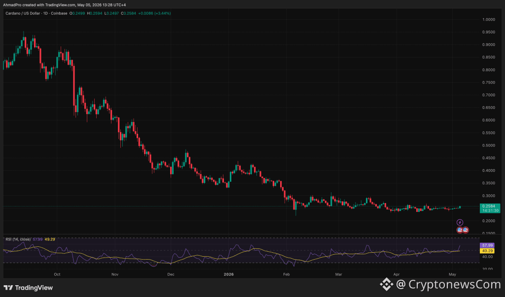Select the Feb label on time axis
The image size is (505, 297).
point(287,274)
